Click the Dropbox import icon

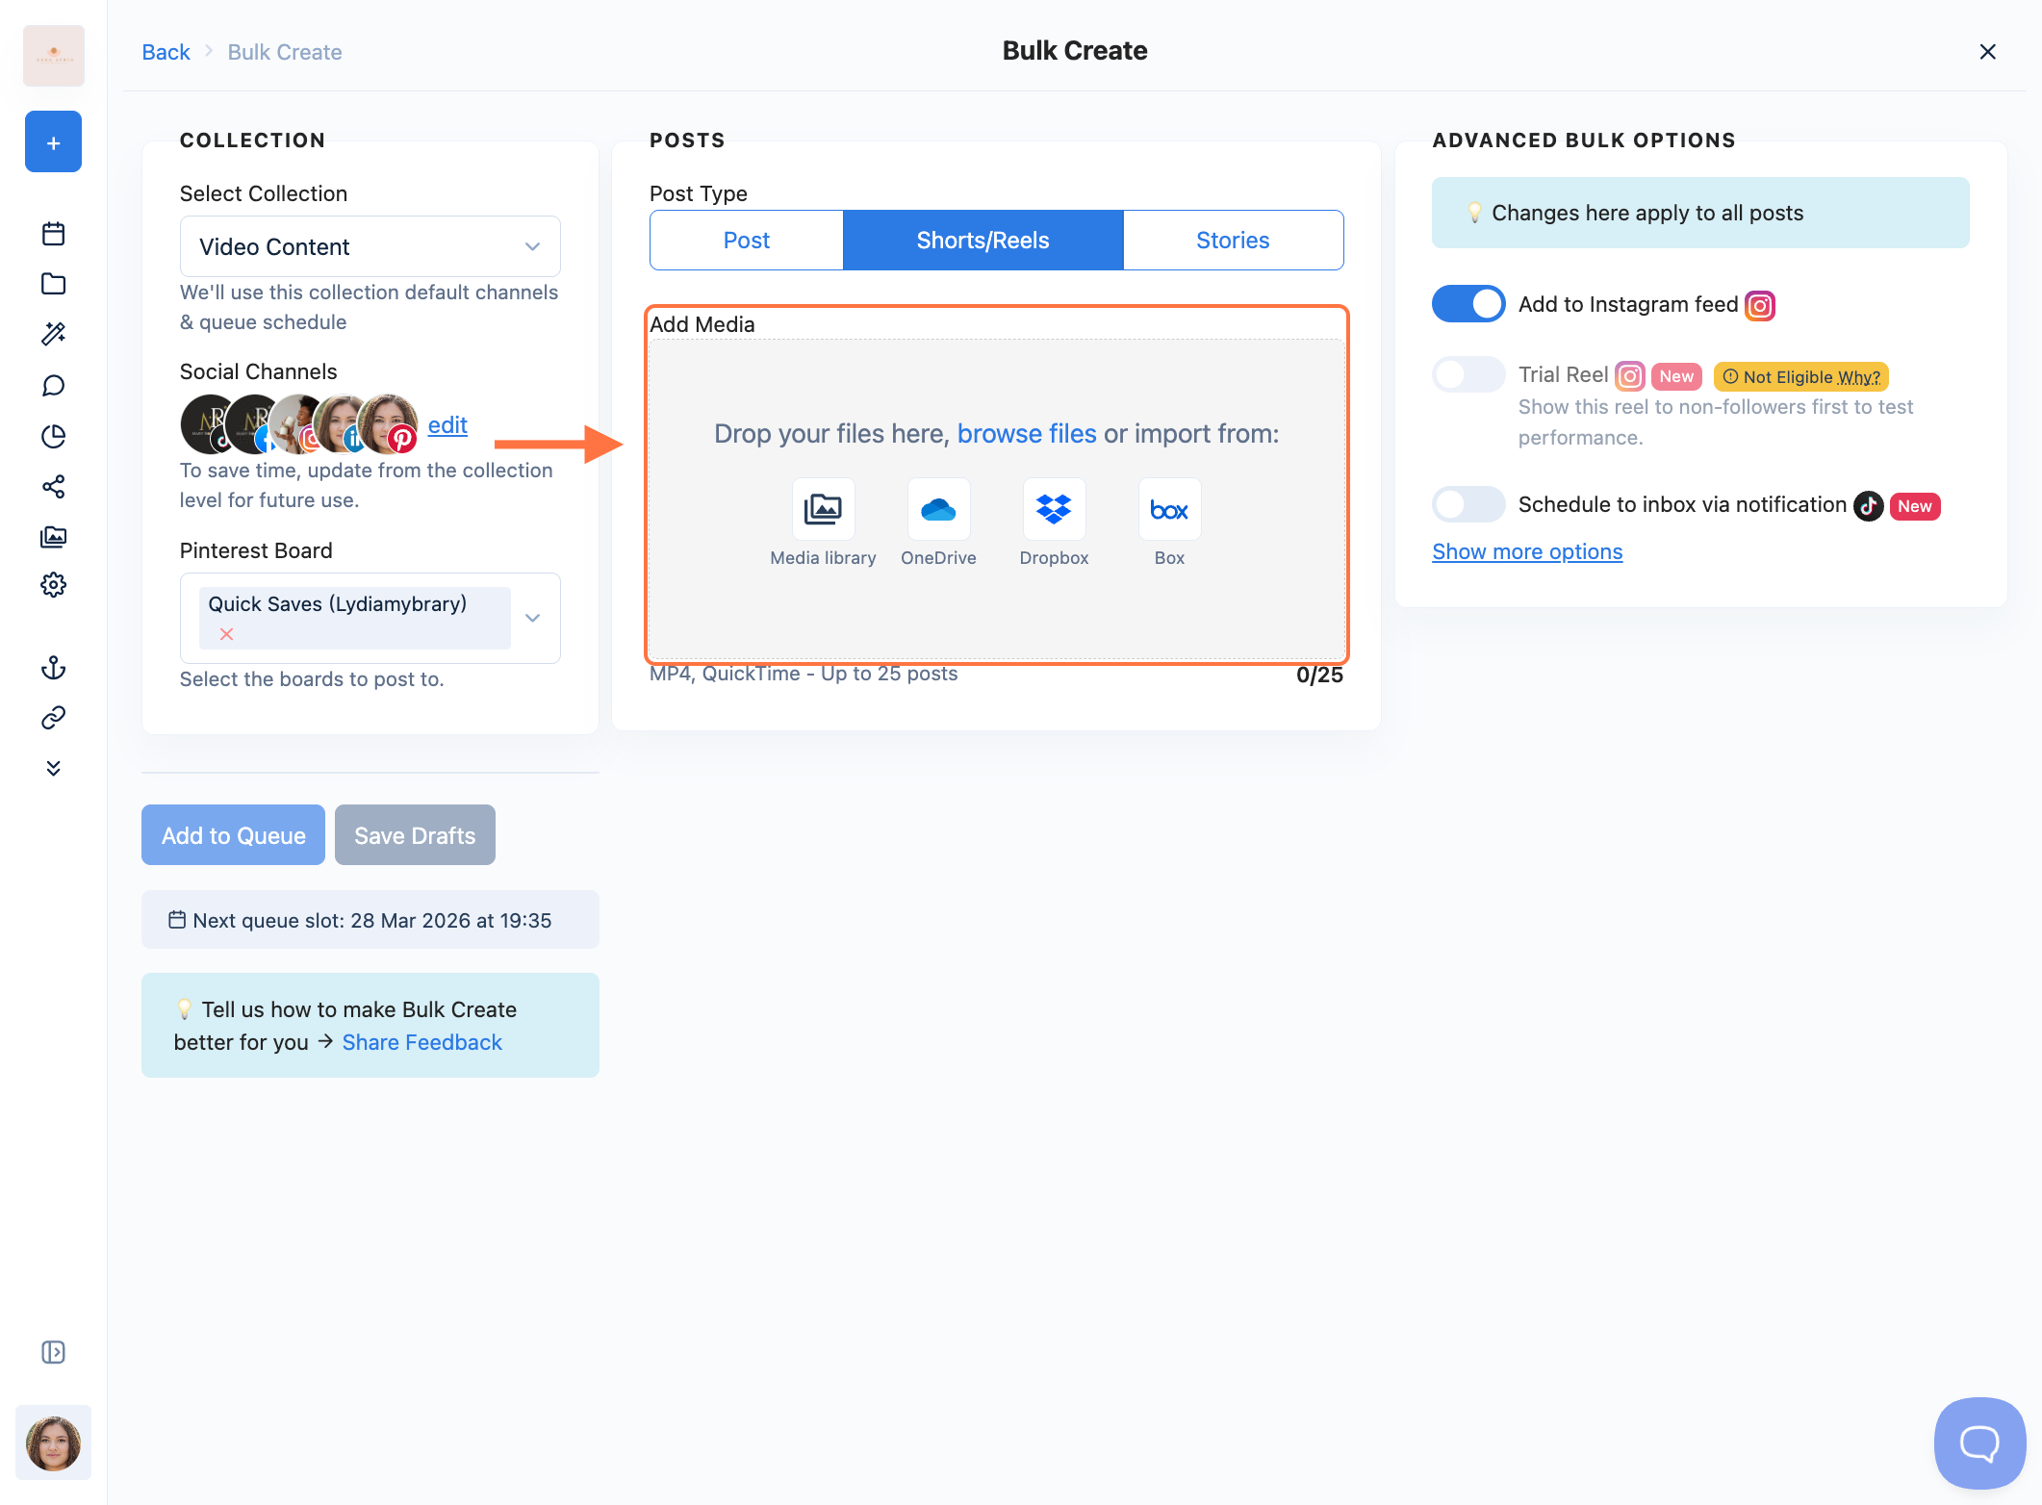pos(1054,509)
